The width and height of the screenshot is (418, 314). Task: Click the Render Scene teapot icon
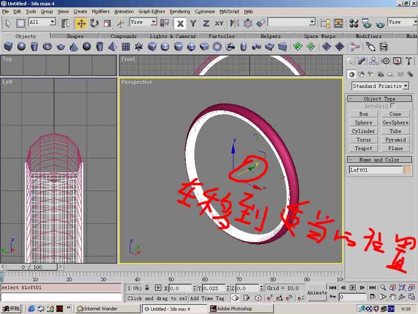coord(367,23)
